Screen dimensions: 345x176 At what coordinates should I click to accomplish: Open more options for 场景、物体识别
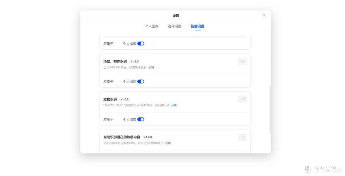tap(242, 61)
